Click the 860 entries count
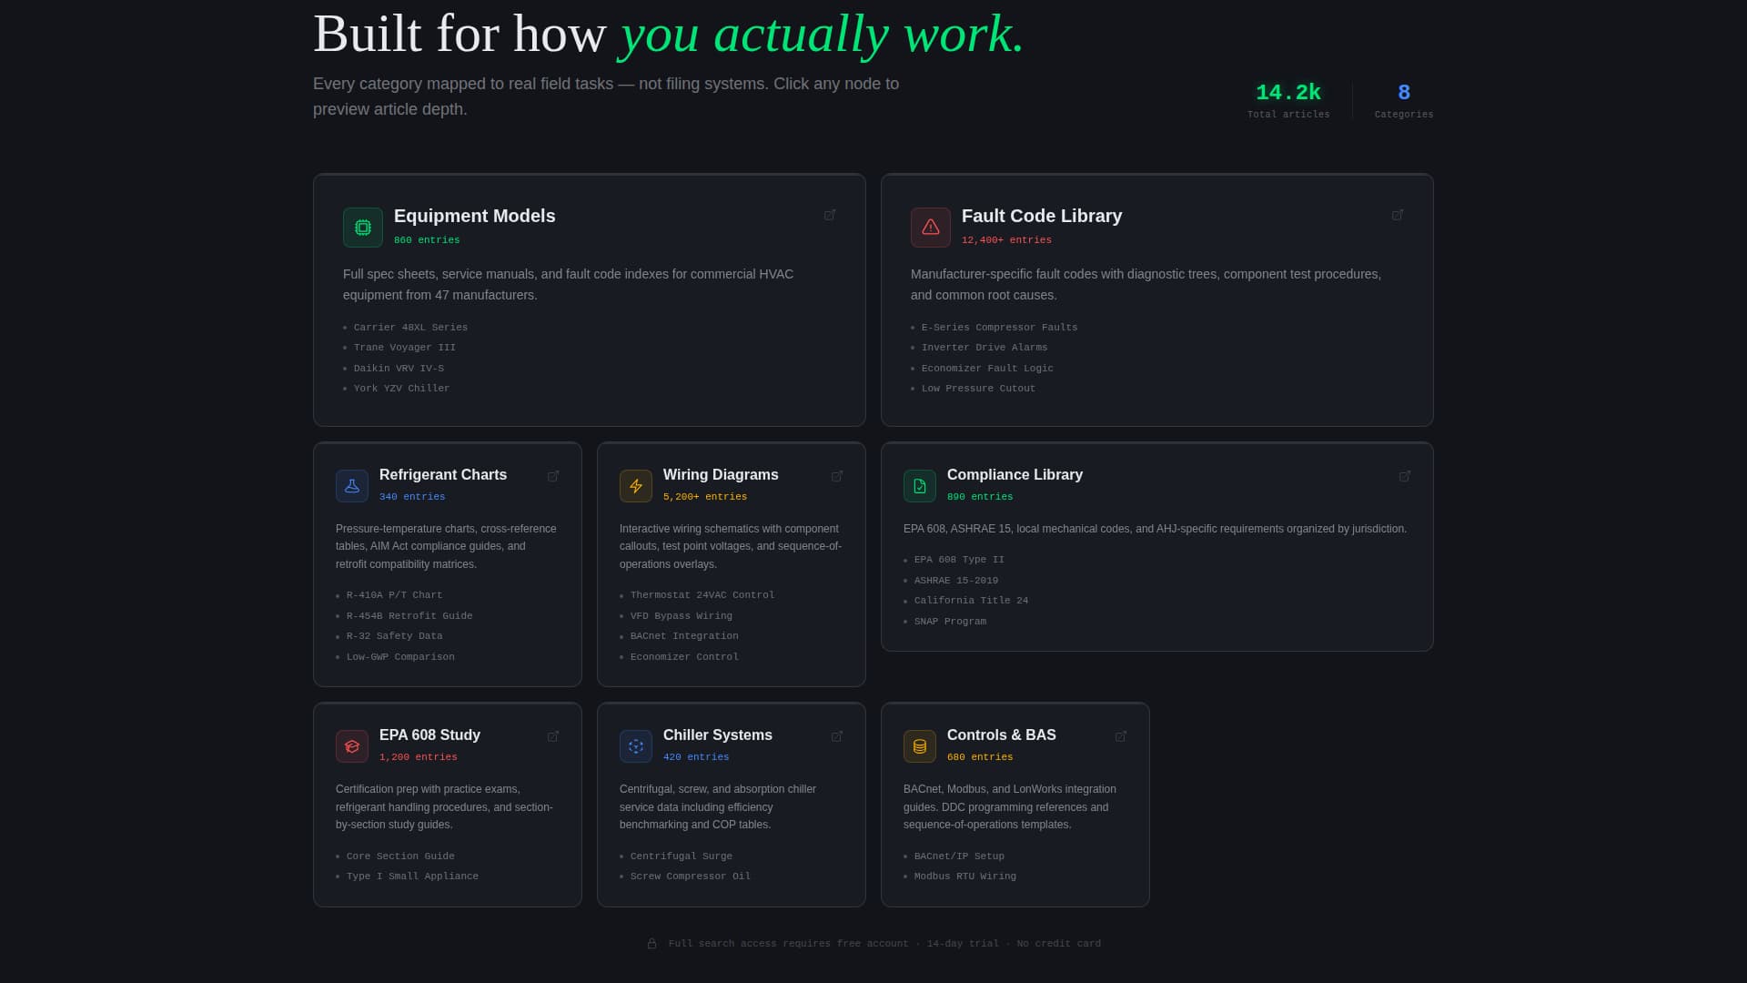This screenshot has width=1747, height=983. pyautogui.click(x=427, y=240)
